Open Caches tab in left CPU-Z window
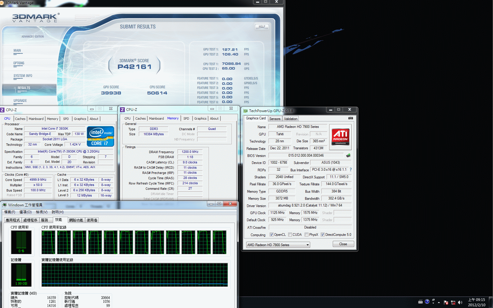The height and width of the screenshot is (308, 493). (20, 119)
